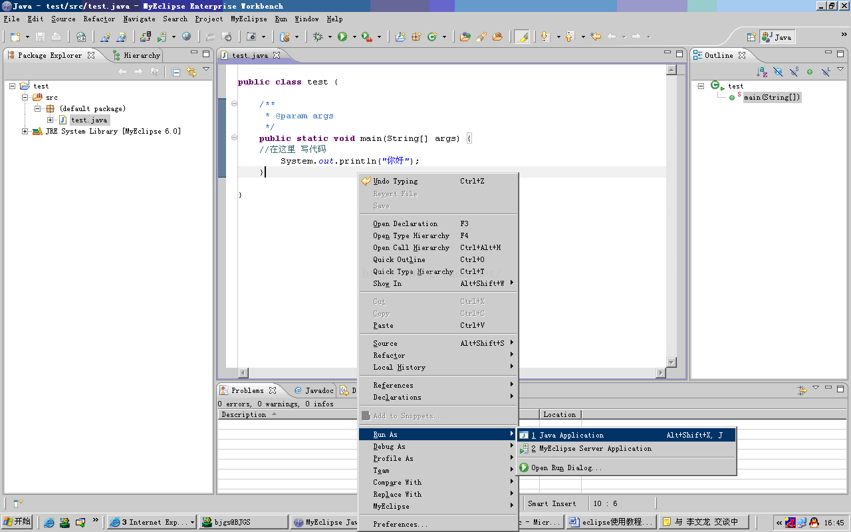Click the Internet Explorer quick launch icon
The height and width of the screenshot is (532, 851).
pyautogui.click(x=49, y=522)
